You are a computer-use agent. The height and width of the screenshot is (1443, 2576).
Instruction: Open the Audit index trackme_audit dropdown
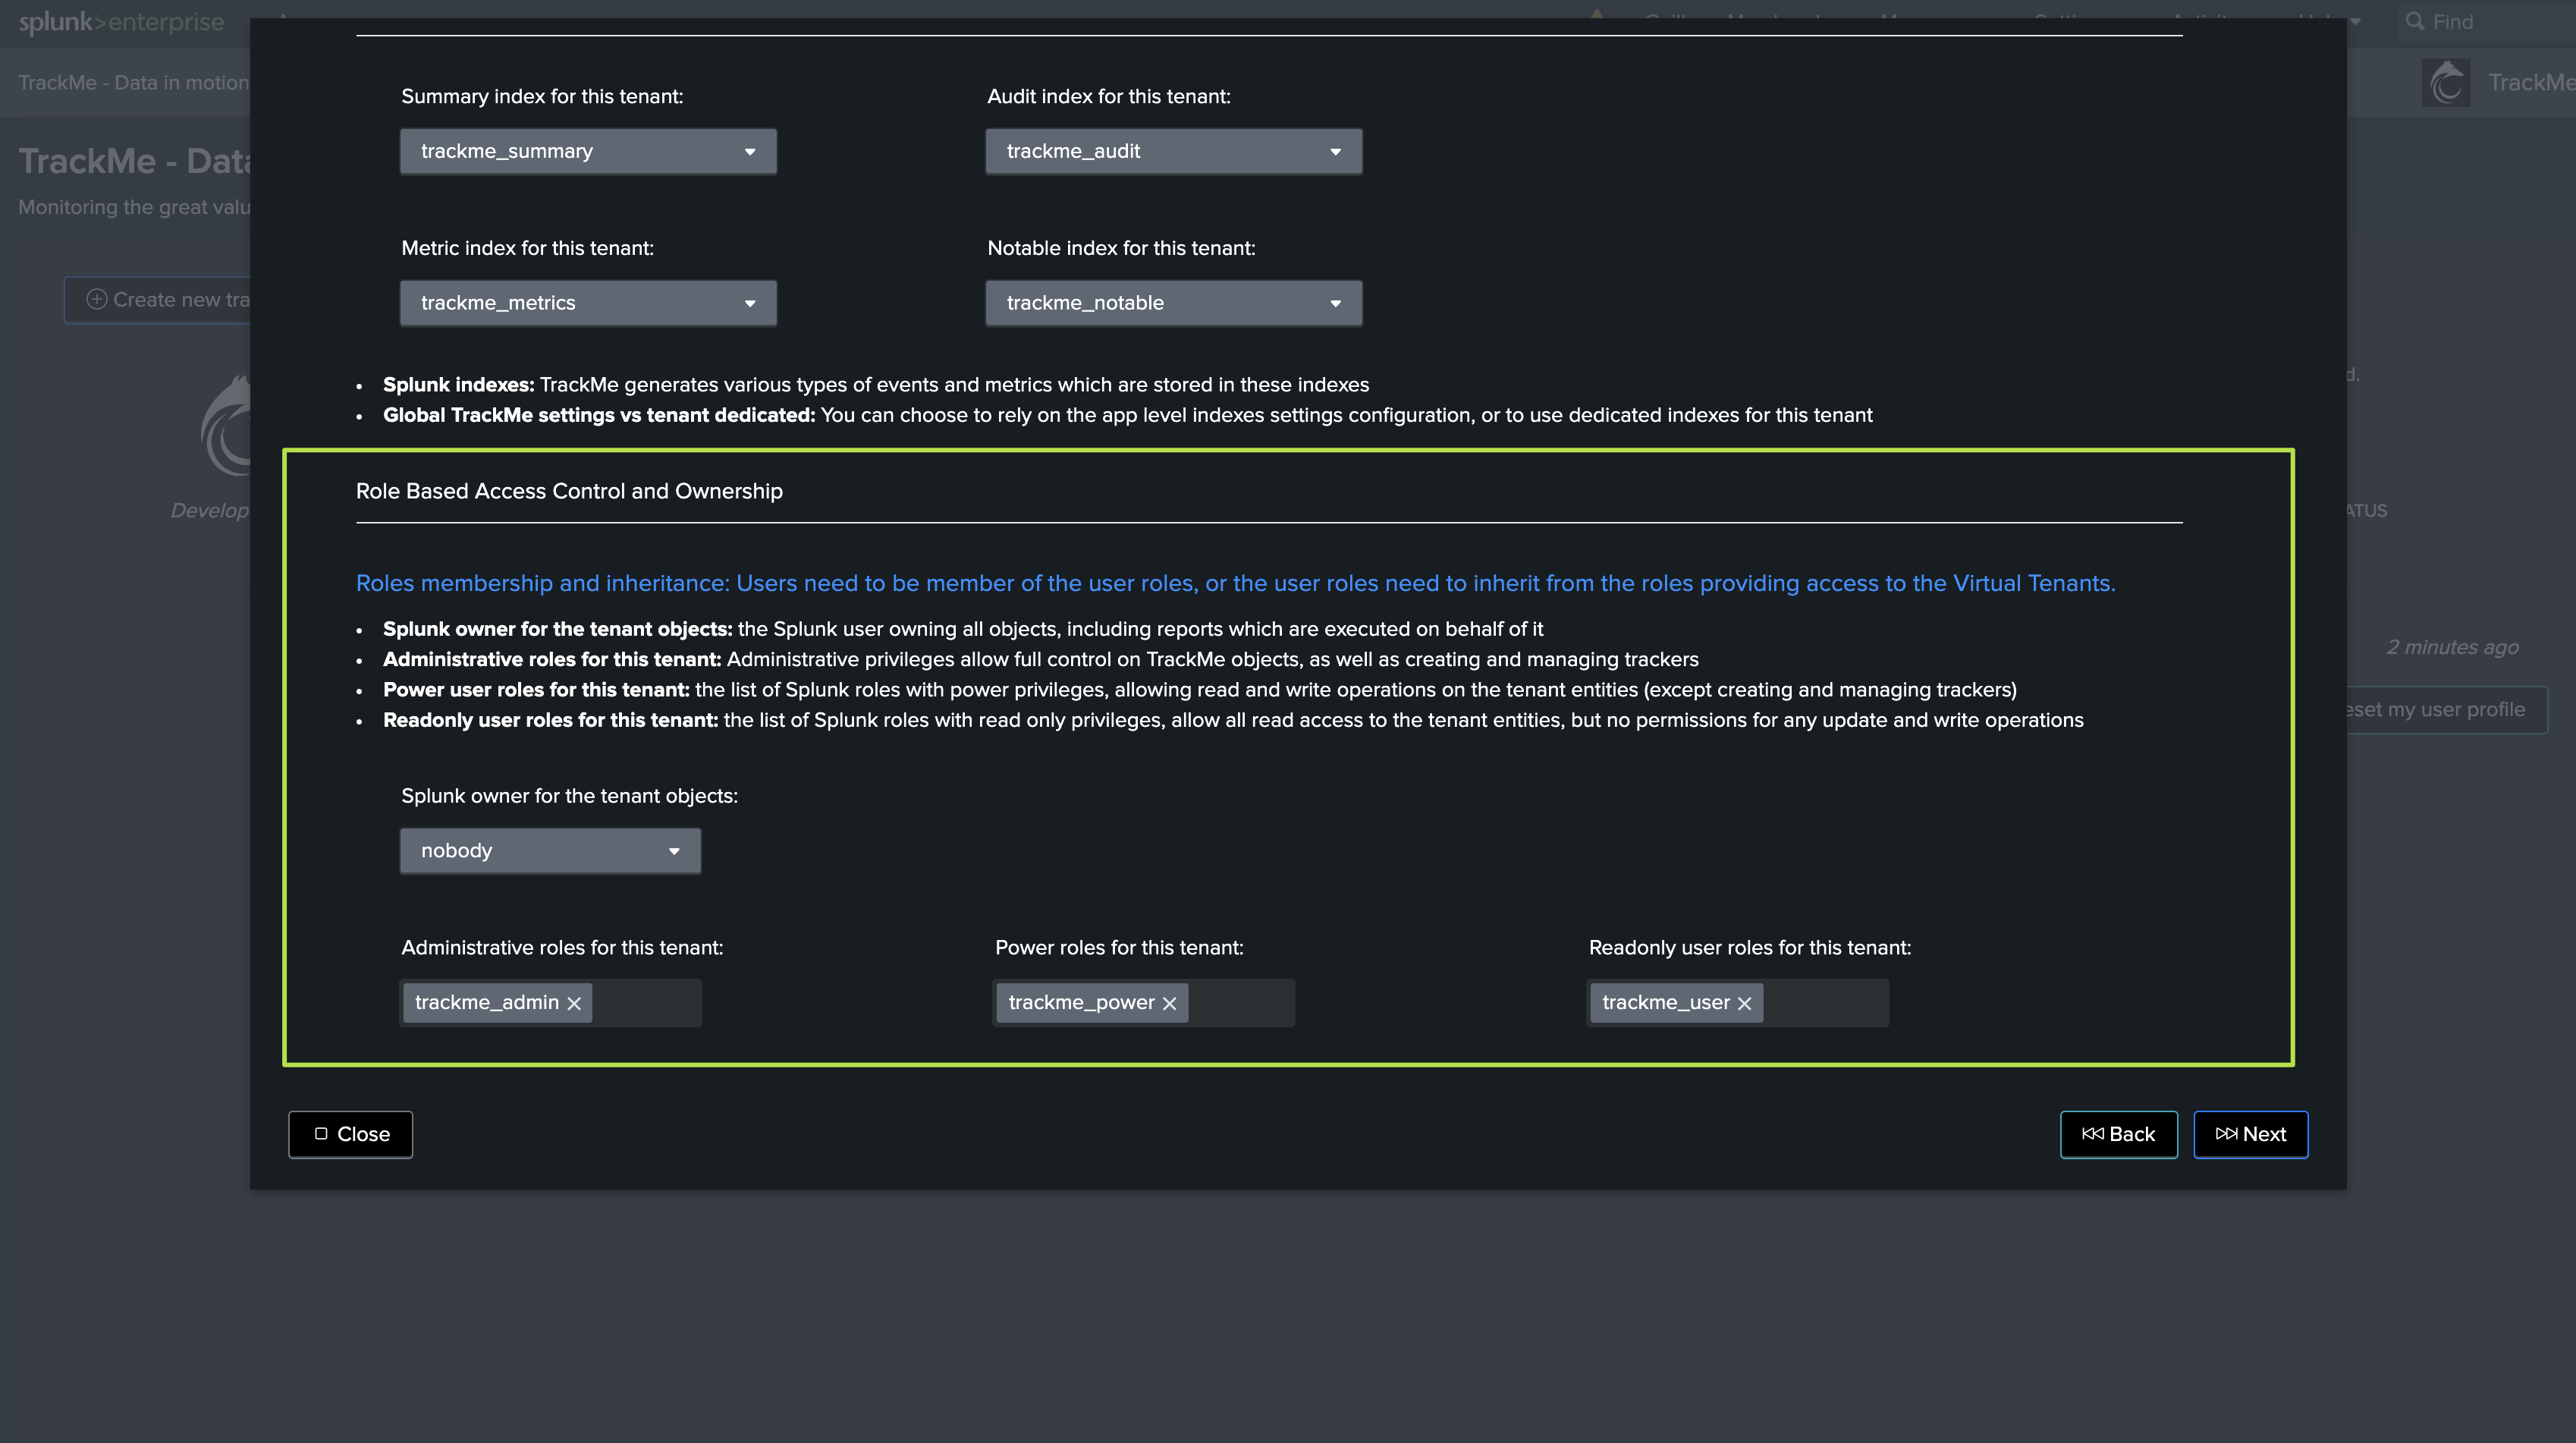1173,151
